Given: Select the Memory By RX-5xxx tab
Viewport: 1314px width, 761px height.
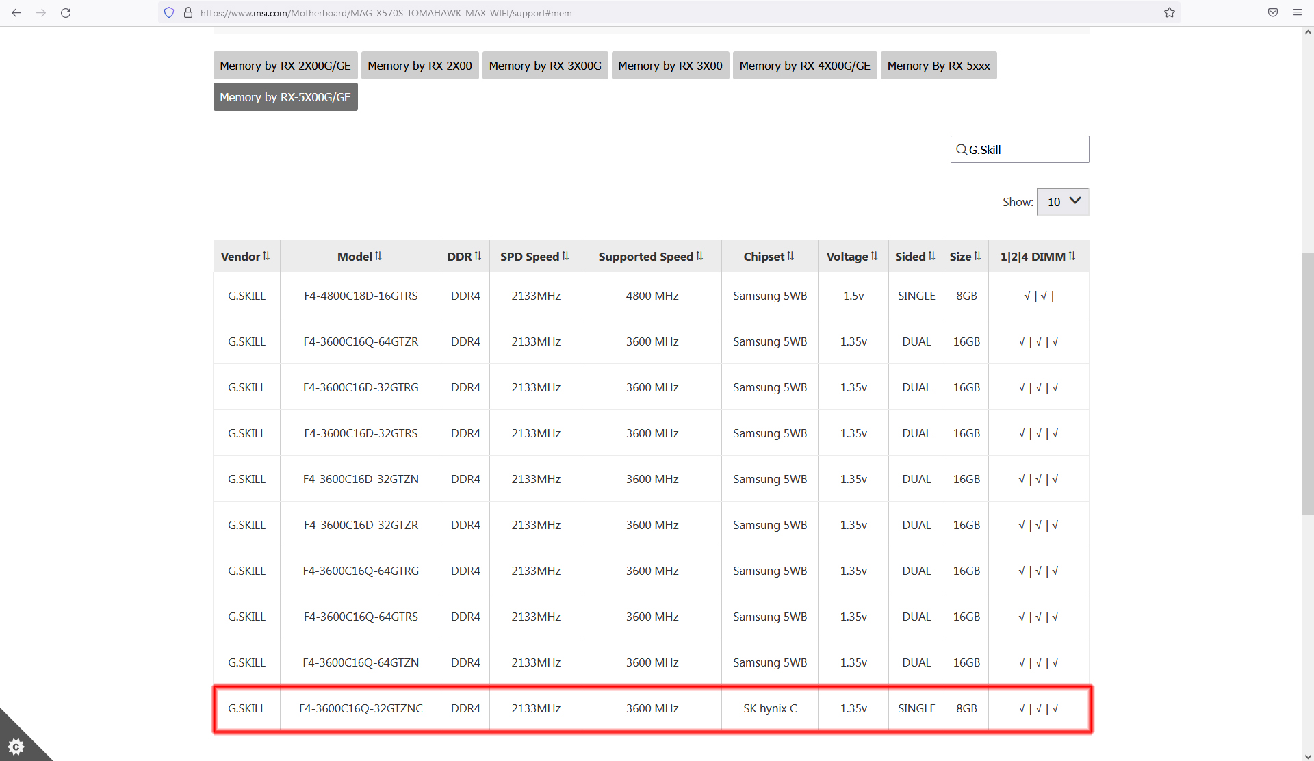Looking at the screenshot, I should coord(938,66).
